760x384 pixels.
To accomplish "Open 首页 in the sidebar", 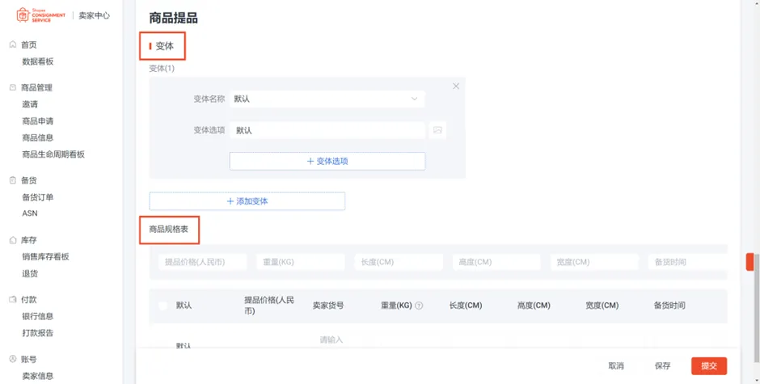I will coord(28,44).
